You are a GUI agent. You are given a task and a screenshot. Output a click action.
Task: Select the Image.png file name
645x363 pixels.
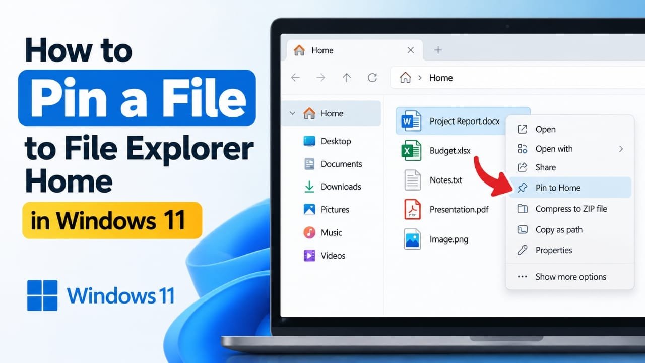click(x=449, y=239)
